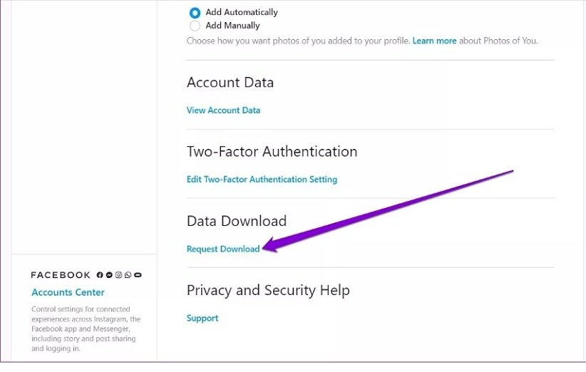586x372 pixels.
Task: Open View Account Data
Action: coord(223,110)
